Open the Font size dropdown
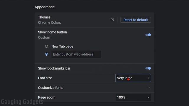Viewport: 189px width, 106px height. [x=133, y=78]
